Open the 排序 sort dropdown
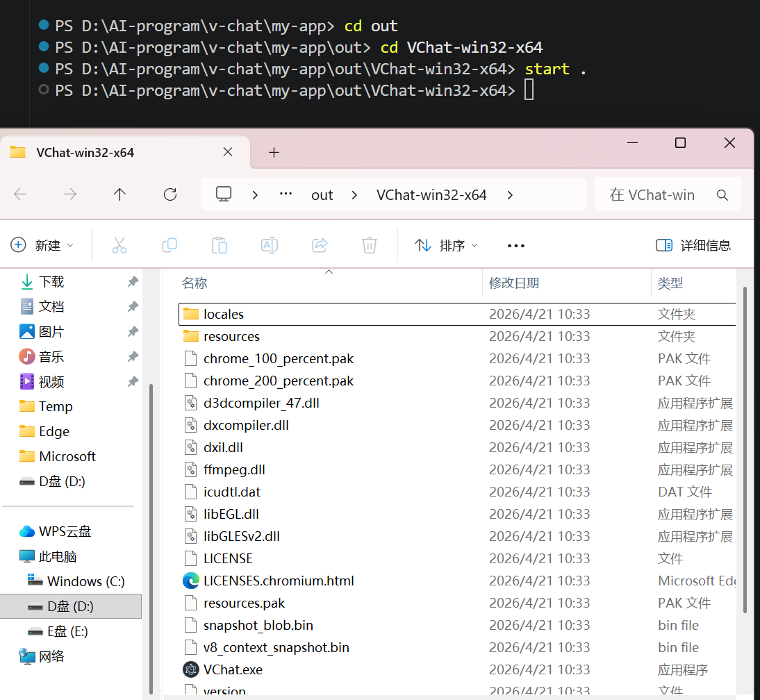Screen dimensions: 760x700 (x=446, y=246)
